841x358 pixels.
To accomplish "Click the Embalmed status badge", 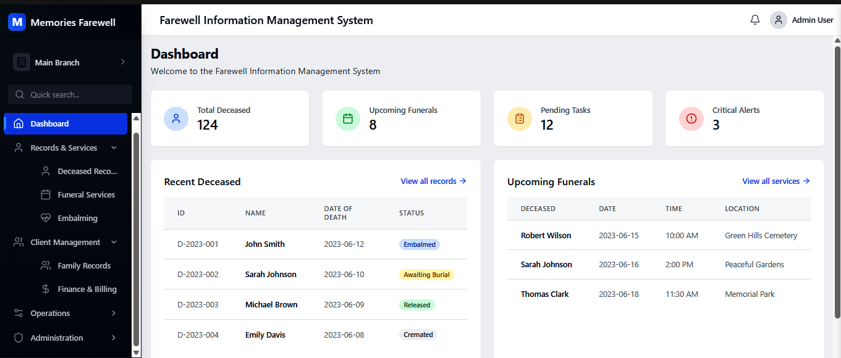I will 420,244.
